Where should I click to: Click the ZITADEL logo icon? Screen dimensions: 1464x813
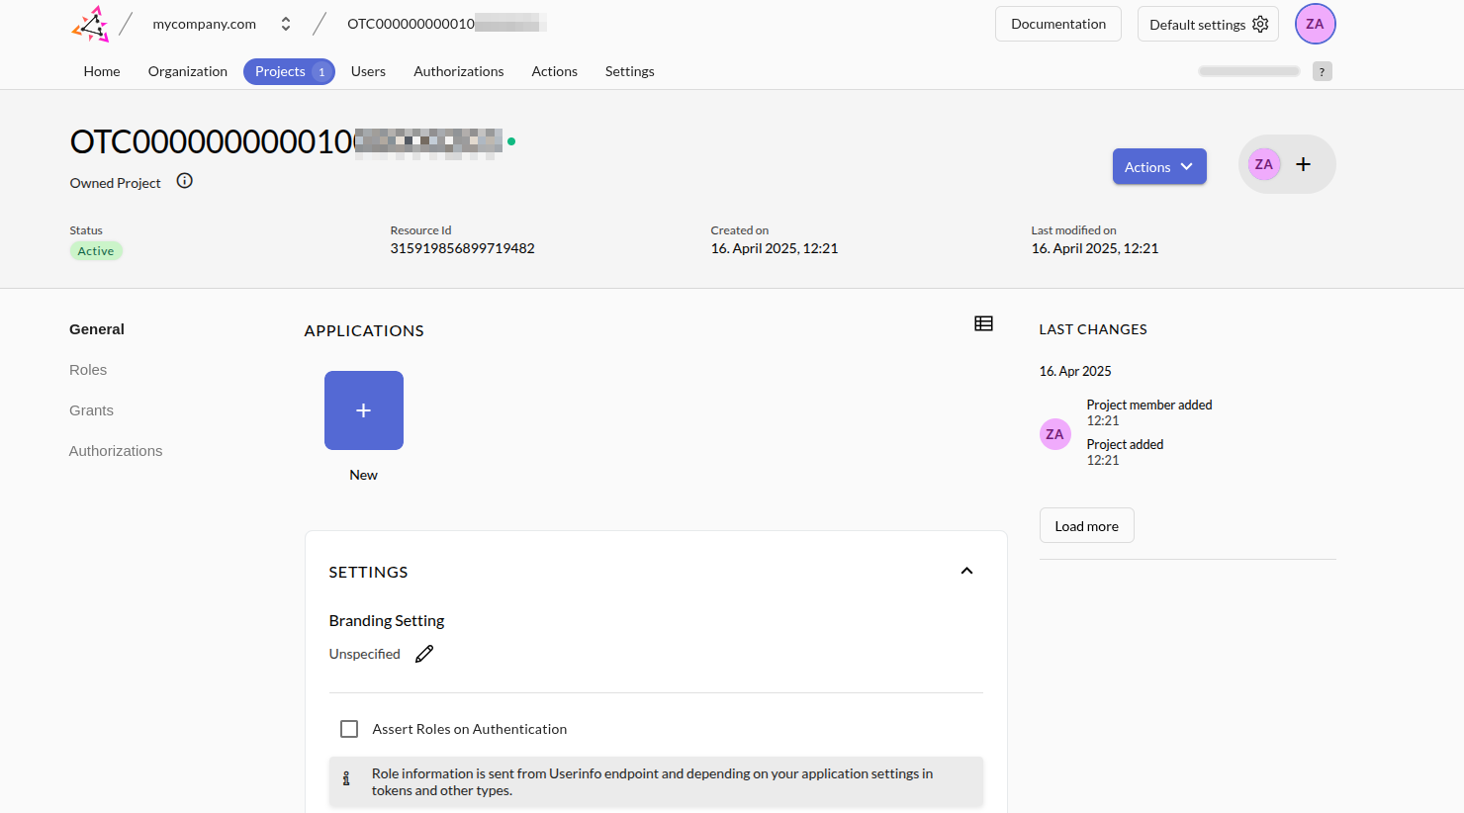90,25
